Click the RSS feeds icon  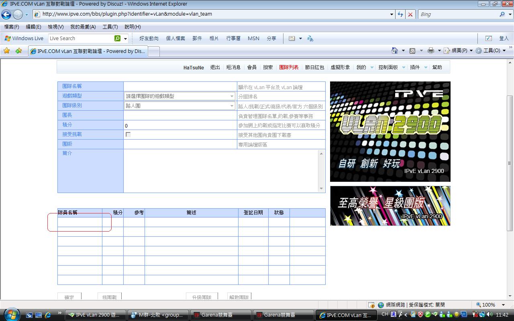412,51
